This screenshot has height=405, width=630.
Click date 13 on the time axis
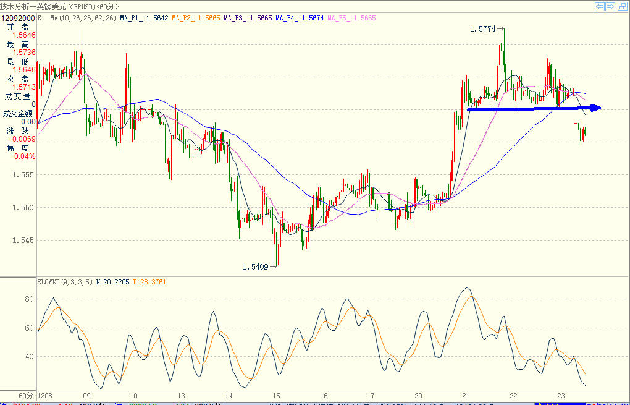(181, 395)
